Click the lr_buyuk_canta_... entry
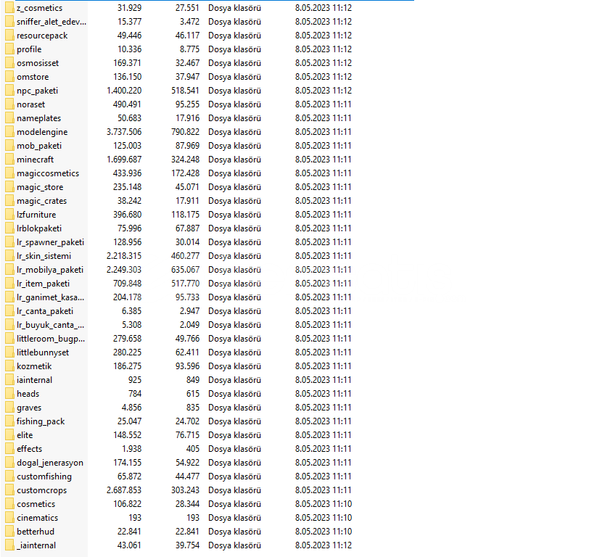 [50, 325]
